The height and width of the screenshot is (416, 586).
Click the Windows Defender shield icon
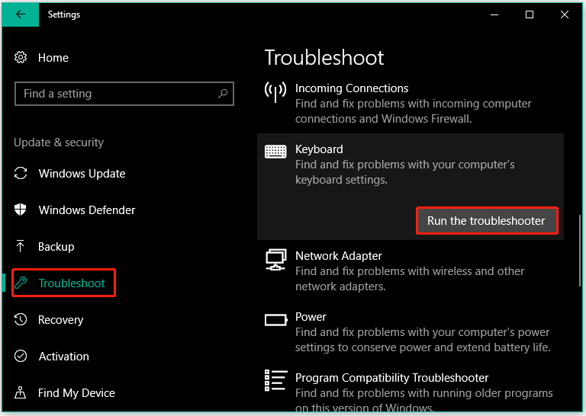click(x=21, y=210)
